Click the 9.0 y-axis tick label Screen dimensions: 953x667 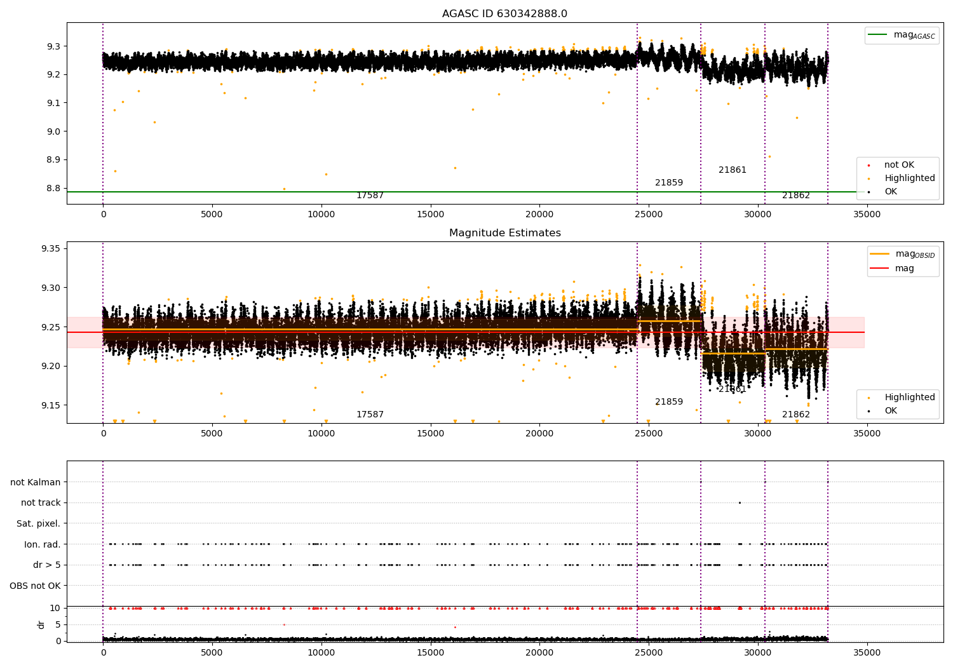click(x=54, y=131)
